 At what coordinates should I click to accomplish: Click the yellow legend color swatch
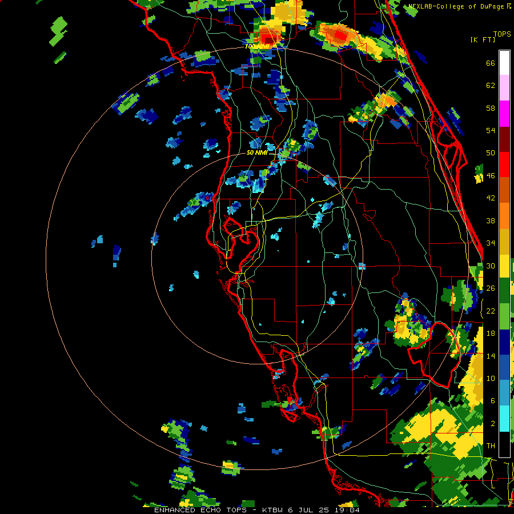pos(504,266)
